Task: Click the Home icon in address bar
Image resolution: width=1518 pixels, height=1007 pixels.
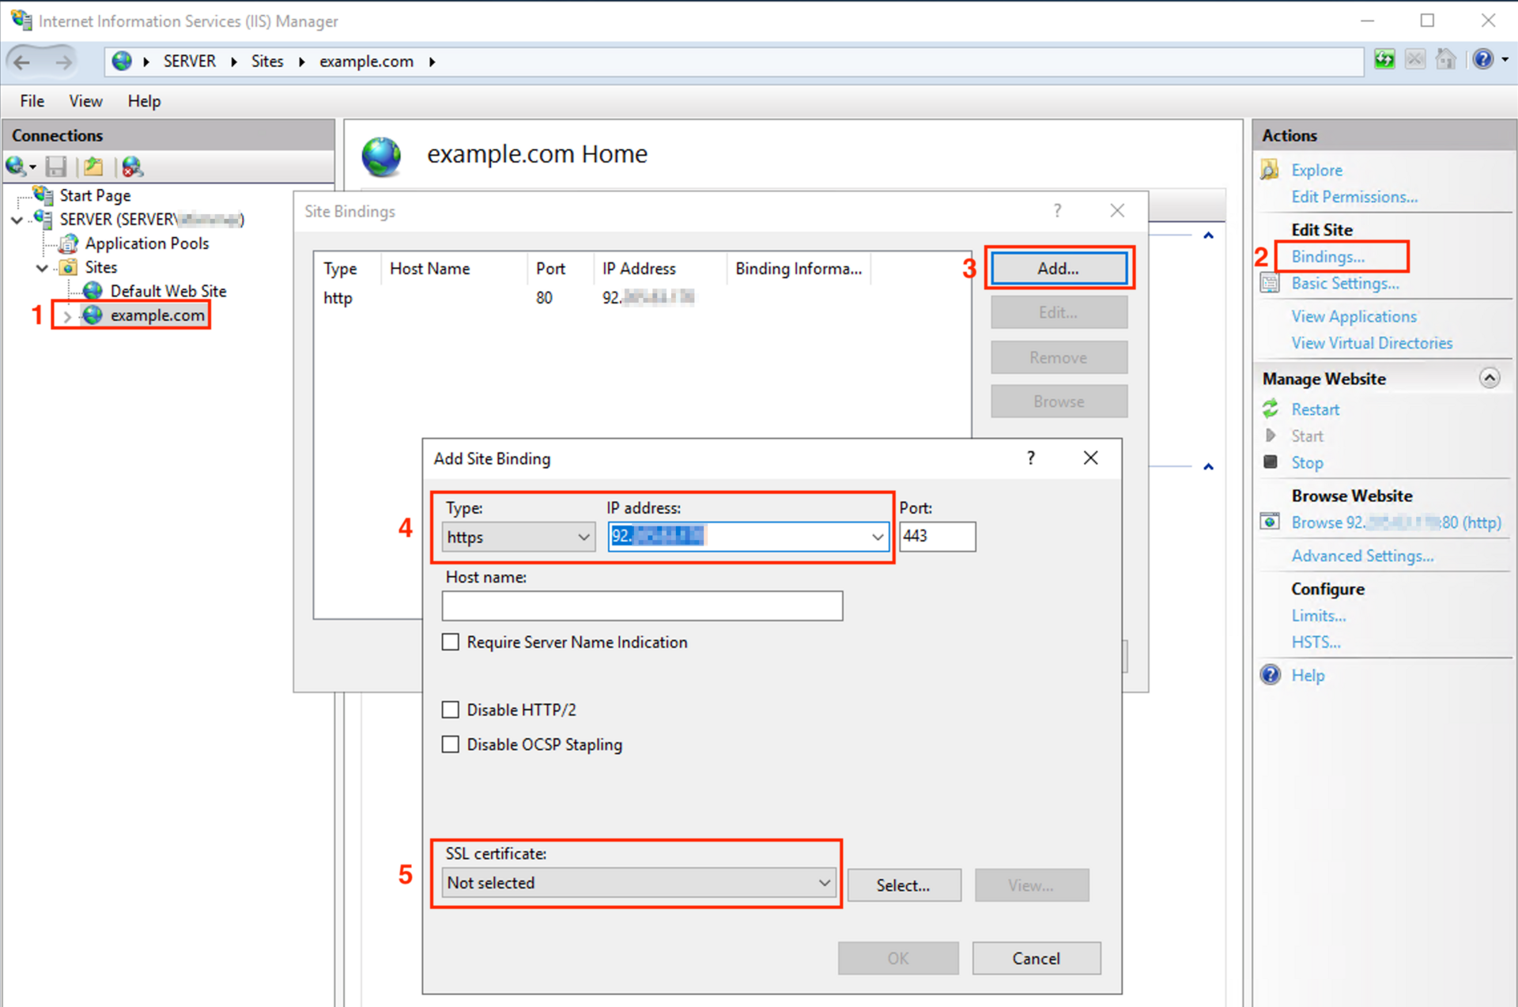Action: pyautogui.click(x=1445, y=60)
